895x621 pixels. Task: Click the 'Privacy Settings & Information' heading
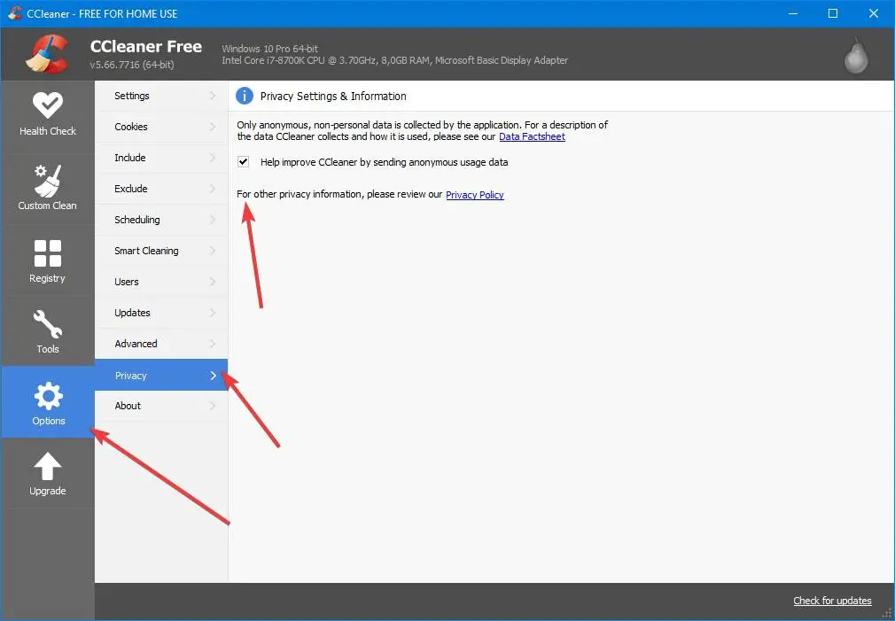(333, 96)
